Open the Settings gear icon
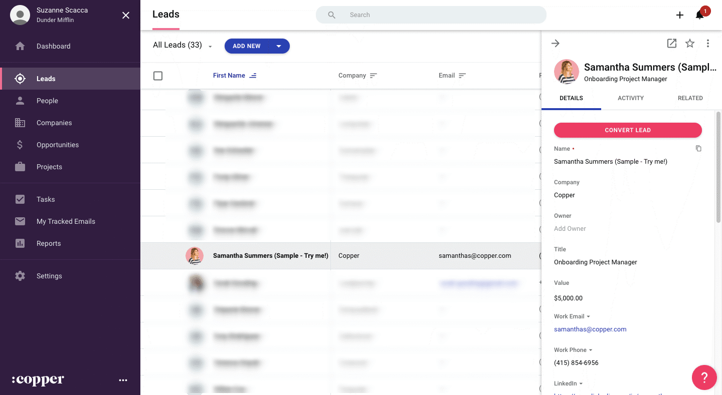 (x=20, y=276)
